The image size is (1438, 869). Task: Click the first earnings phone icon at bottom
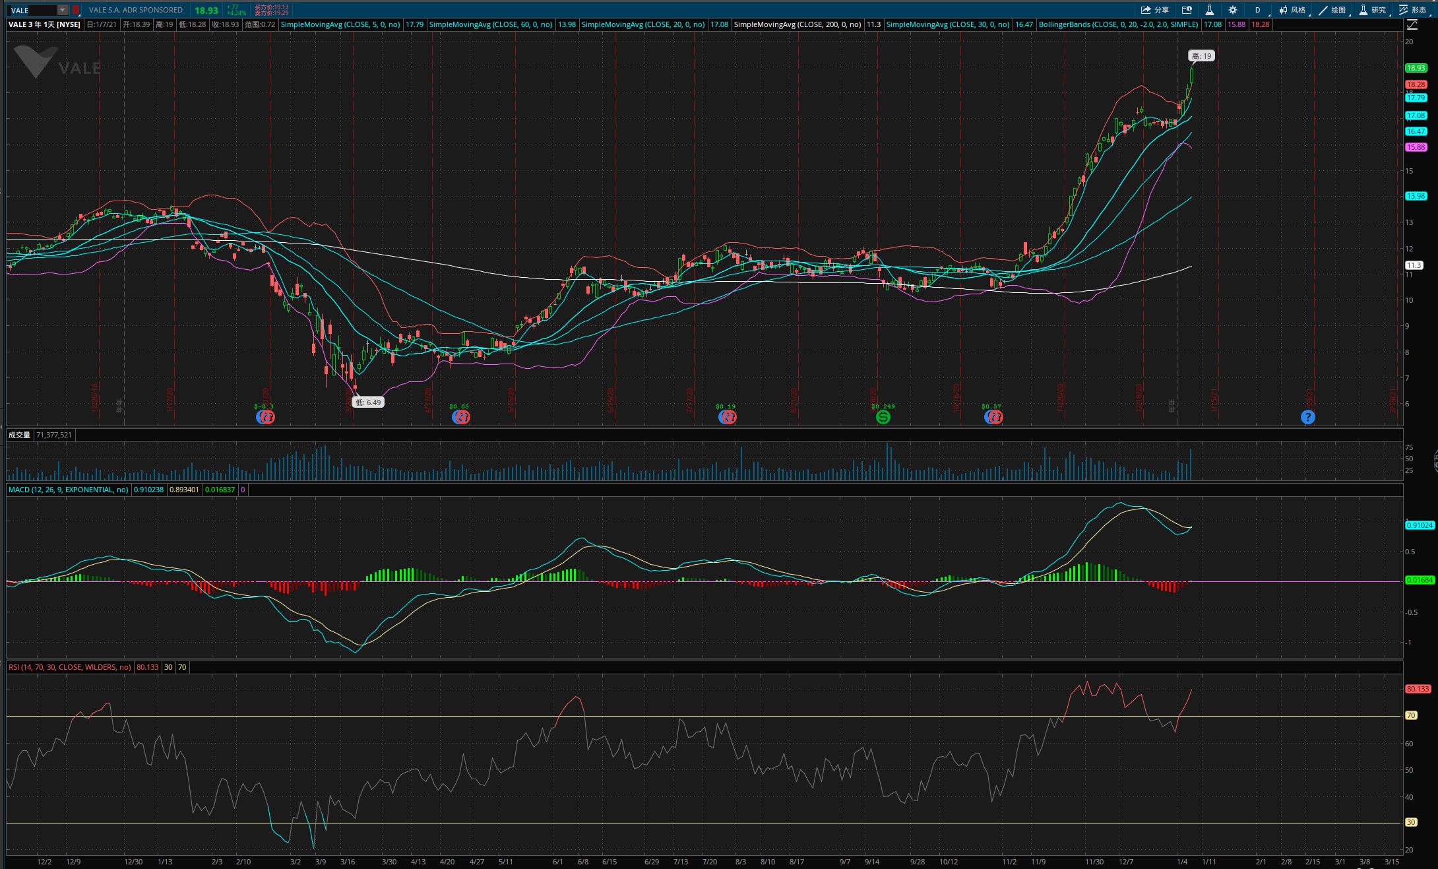pyautogui.click(x=265, y=417)
